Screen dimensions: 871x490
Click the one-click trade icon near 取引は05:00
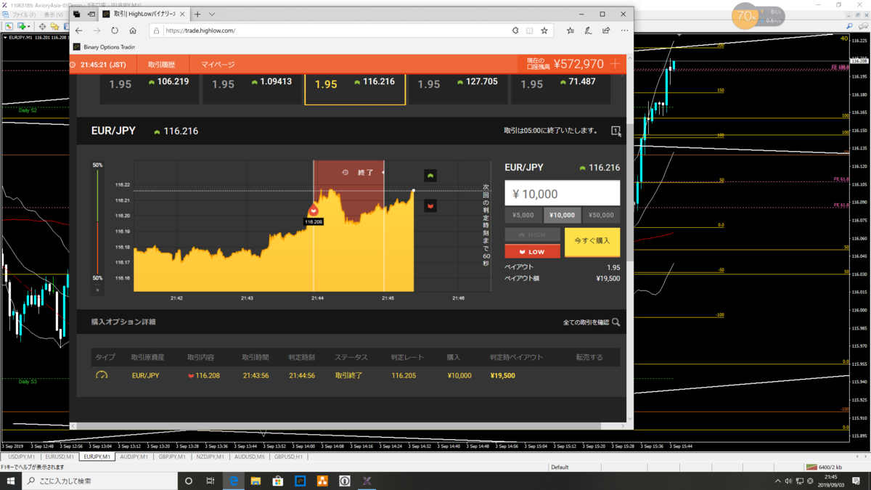616,131
